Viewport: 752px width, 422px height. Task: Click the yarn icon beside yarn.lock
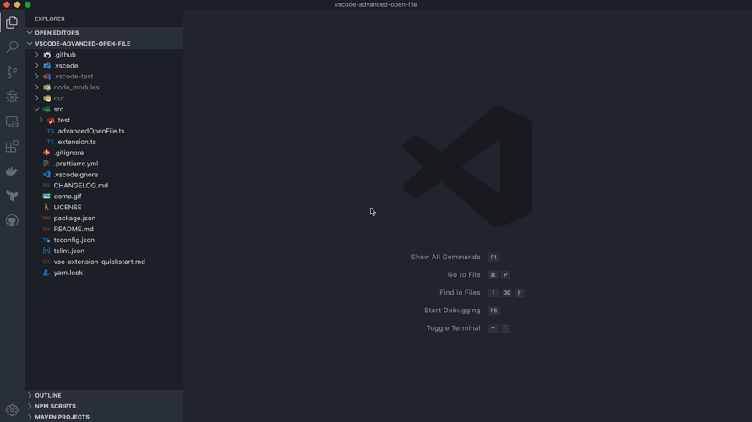(46, 273)
